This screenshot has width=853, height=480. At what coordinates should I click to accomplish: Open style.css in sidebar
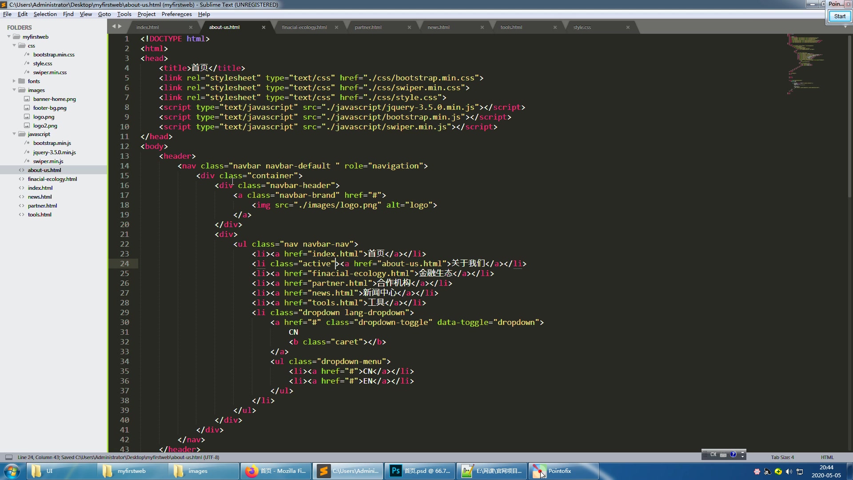click(43, 64)
